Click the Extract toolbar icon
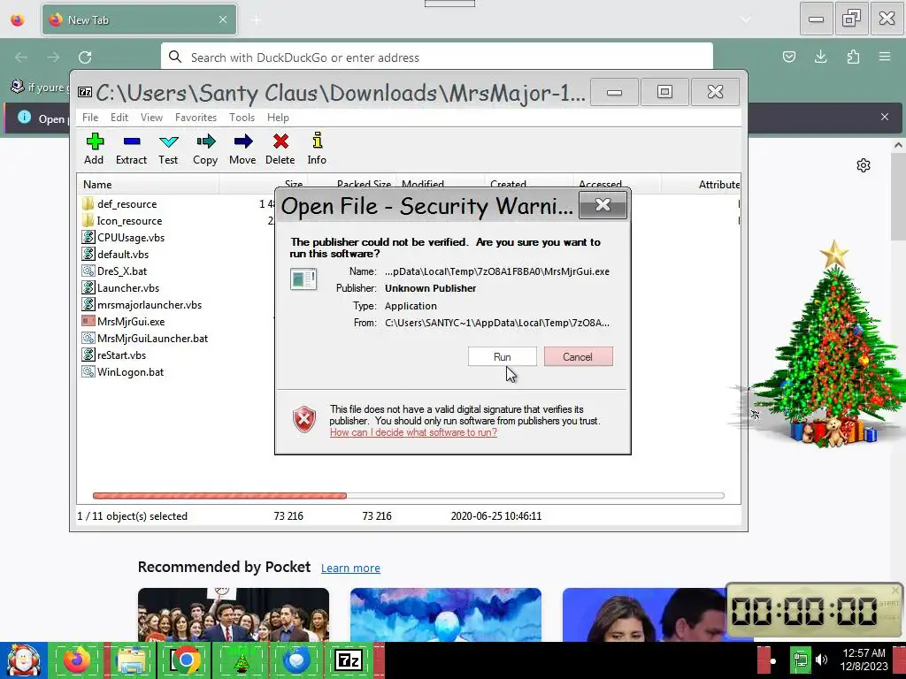 131,149
